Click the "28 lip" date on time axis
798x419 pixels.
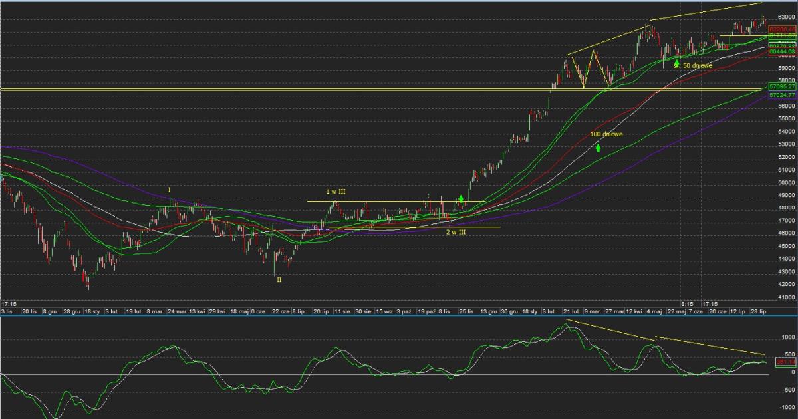click(759, 311)
